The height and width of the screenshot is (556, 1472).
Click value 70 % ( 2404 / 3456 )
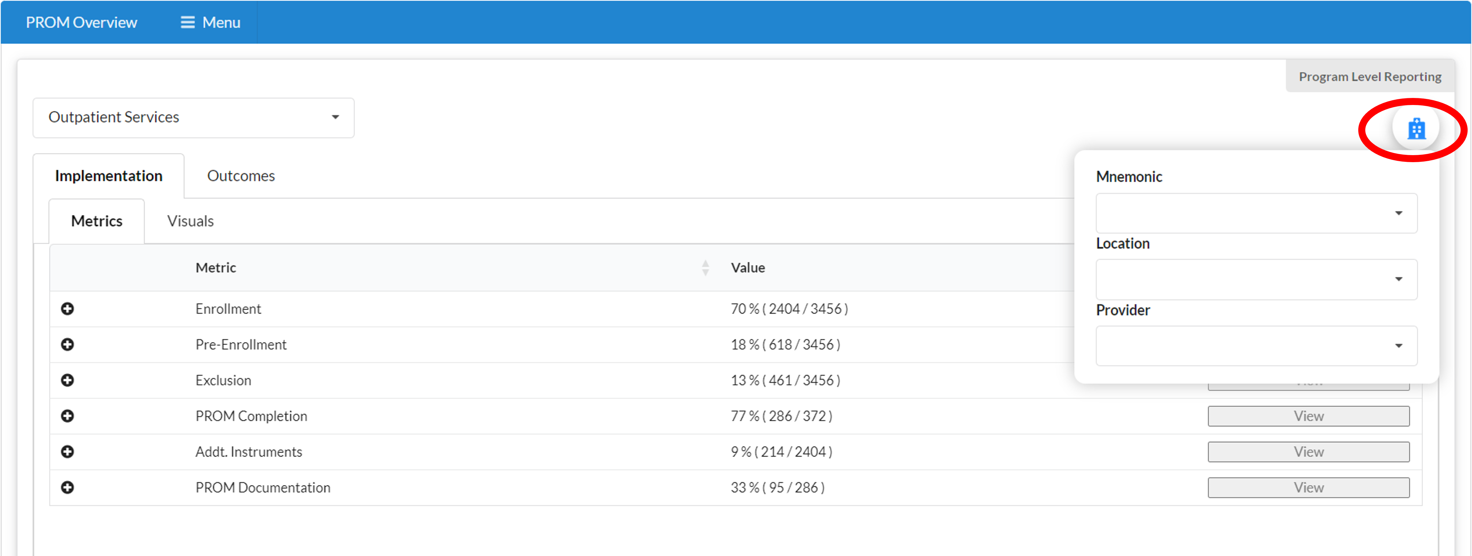point(789,309)
